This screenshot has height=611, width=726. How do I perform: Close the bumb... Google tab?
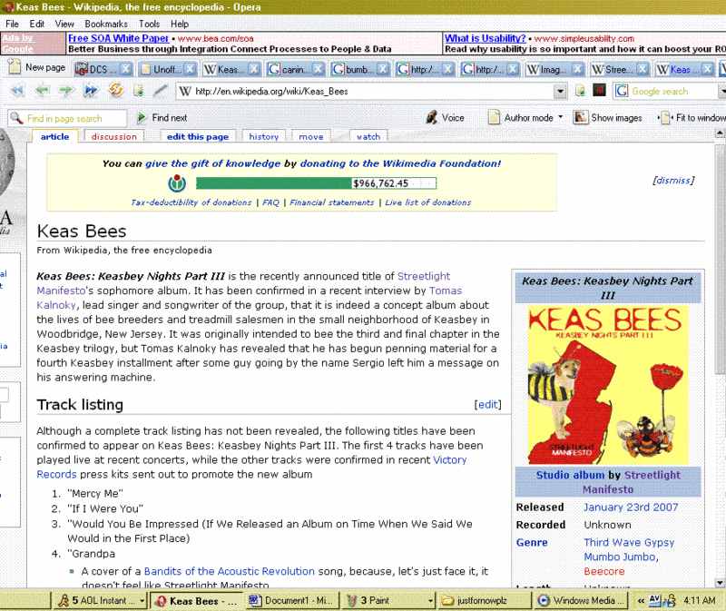click(382, 70)
